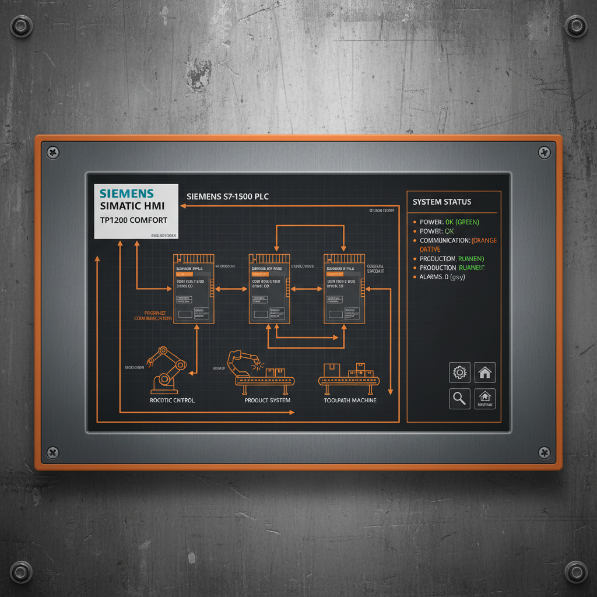Open the SYSTEM STATUS panel header

442,202
